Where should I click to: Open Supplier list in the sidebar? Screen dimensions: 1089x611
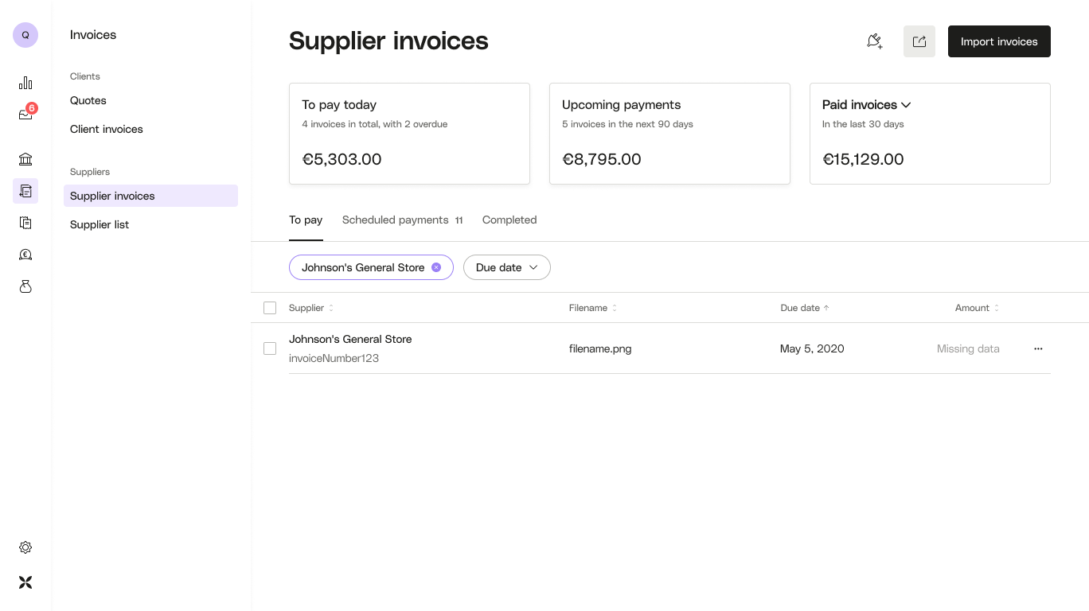pyautogui.click(x=99, y=224)
